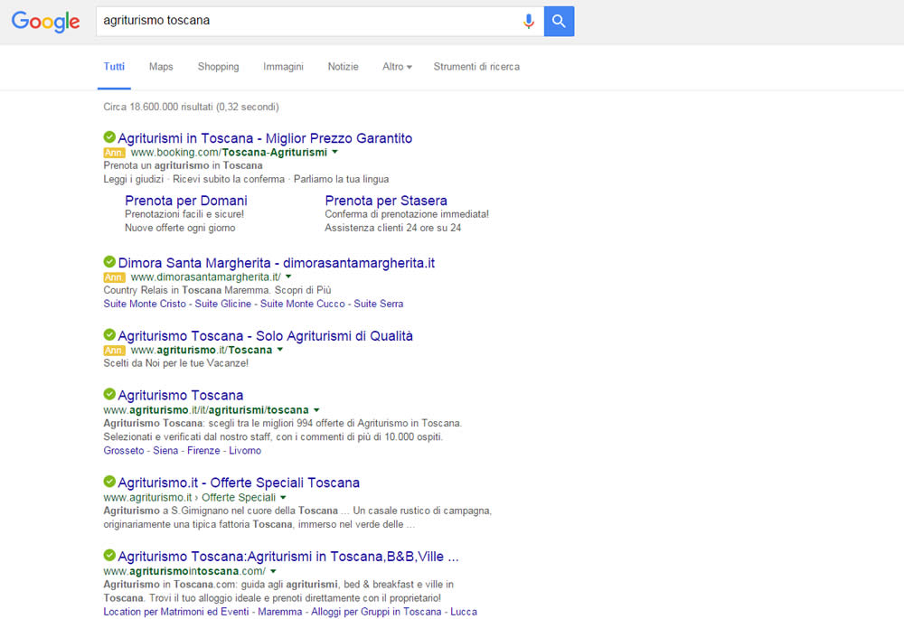This screenshot has height=619, width=904.
Task: Switch to the Immagini tab
Action: coord(283,67)
